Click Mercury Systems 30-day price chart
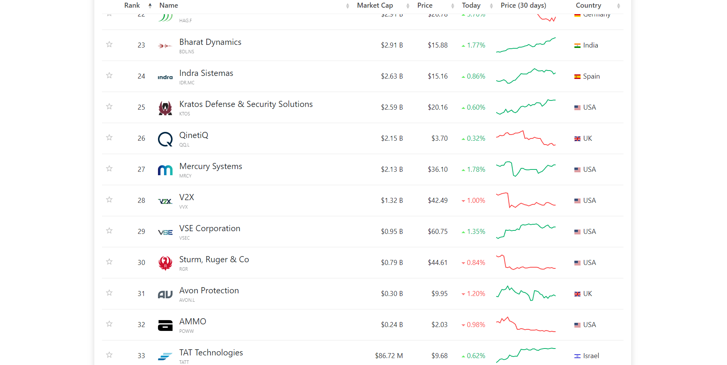The width and height of the screenshot is (727, 365). 526,169
